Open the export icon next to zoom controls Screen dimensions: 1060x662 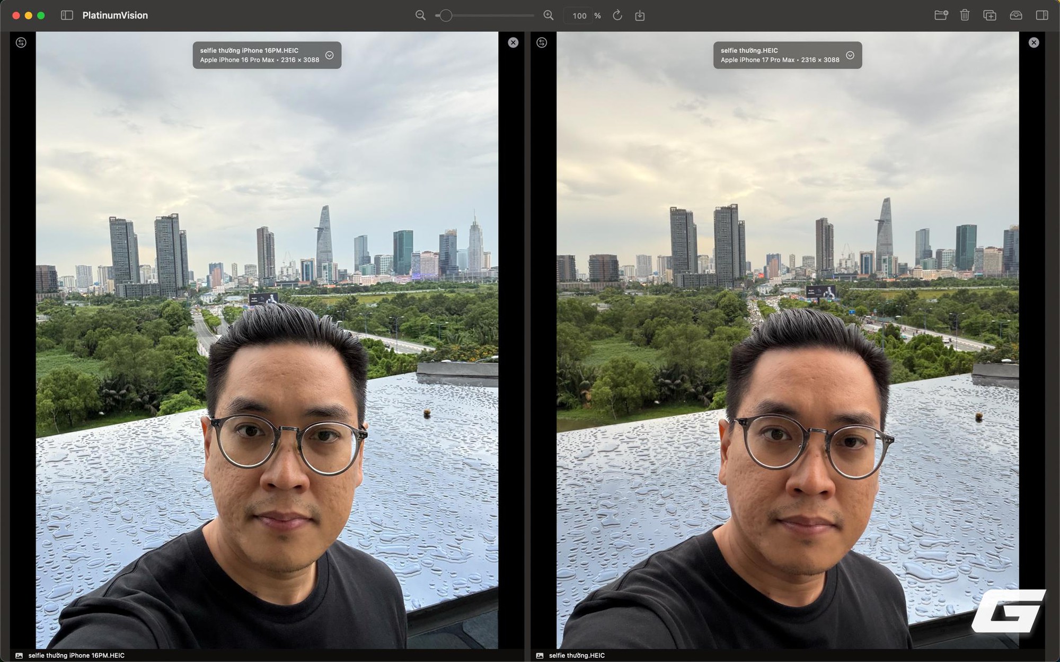click(639, 15)
